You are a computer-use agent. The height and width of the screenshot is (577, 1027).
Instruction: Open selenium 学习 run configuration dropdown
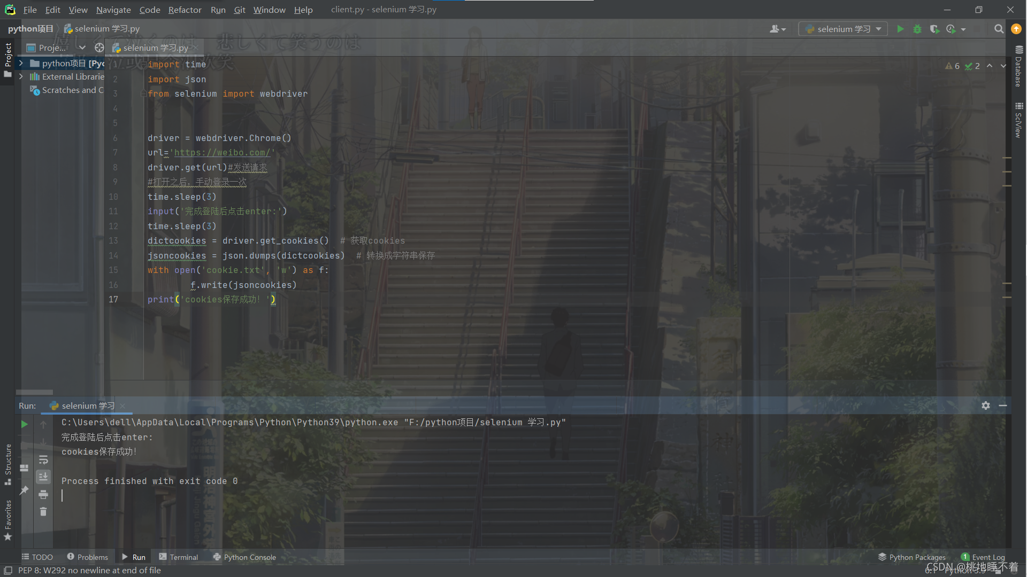[x=843, y=29]
